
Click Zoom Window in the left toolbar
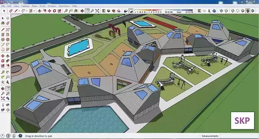8,94
